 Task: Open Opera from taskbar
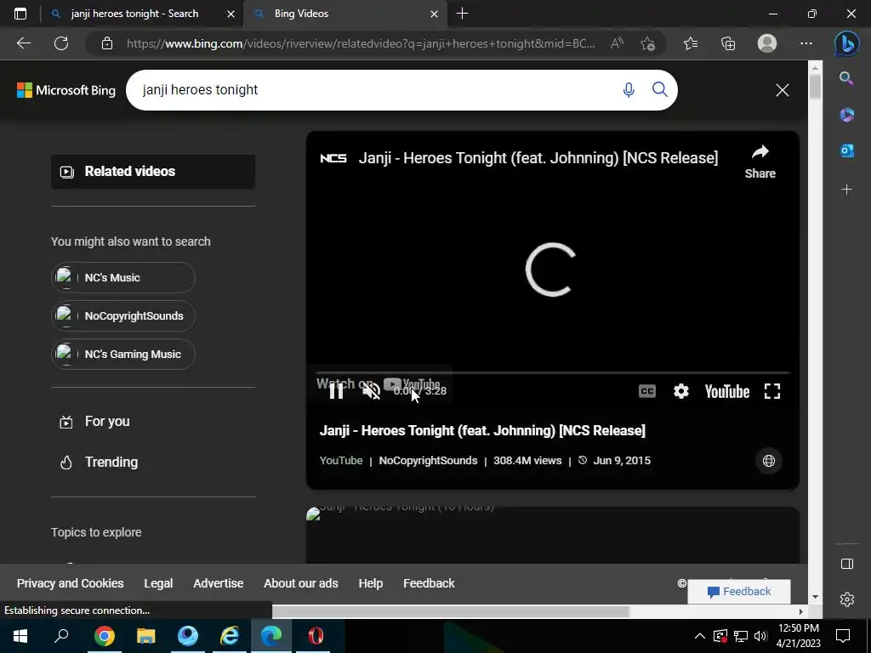pyautogui.click(x=316, y=636)
